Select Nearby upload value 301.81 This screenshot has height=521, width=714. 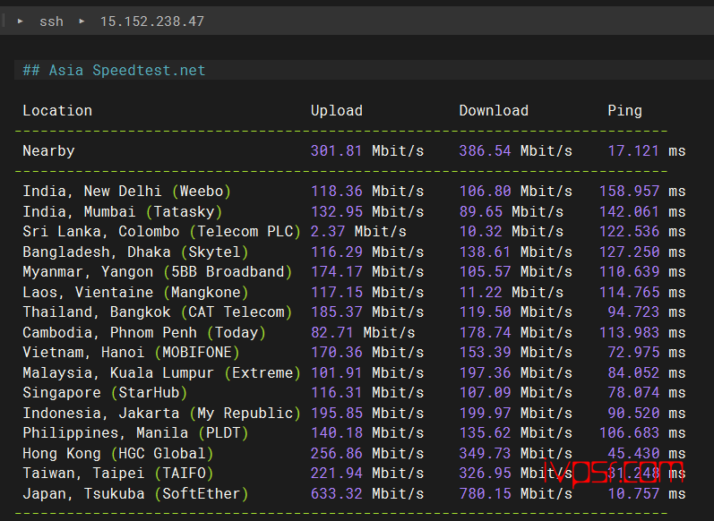pyautogui.click(x=336, y=150)
